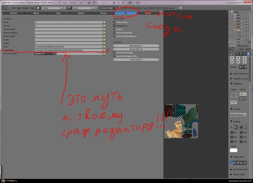Click the World properties icon
The height and width of the screenshot is (183, 253).
[x=244, y=54]
